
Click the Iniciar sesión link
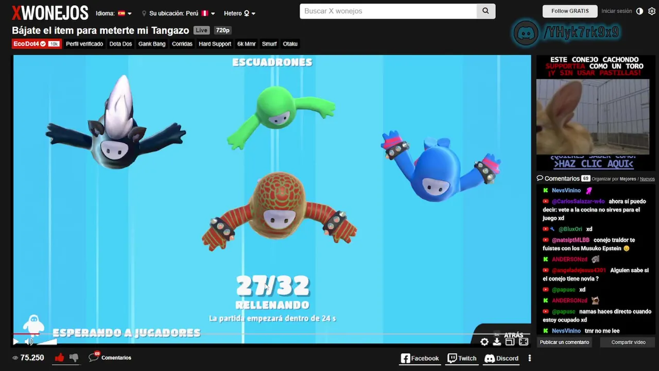pos(616,11)
